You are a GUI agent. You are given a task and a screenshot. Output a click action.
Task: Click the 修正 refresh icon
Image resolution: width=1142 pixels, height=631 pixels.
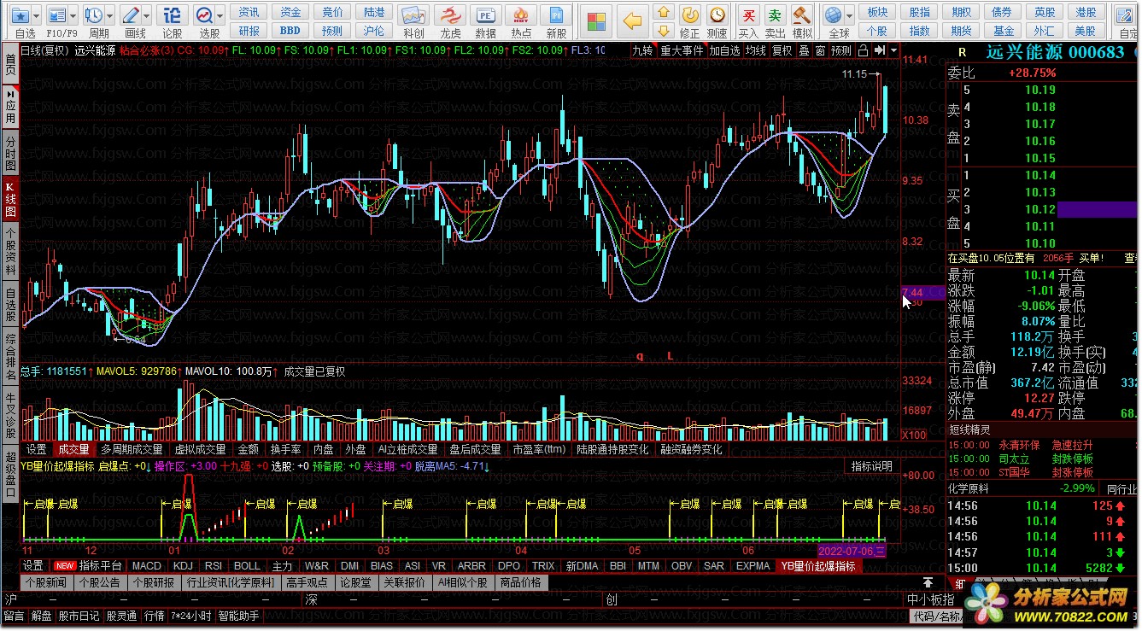[x=690, y=15]
